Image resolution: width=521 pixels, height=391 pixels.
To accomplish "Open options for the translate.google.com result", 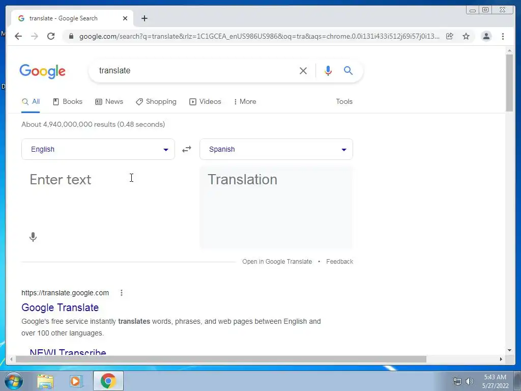I will tap(121, 293).
